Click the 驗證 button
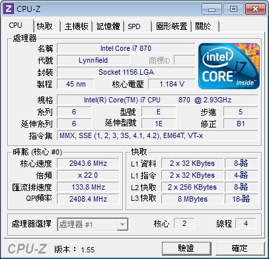Viewport: 269px width, 259px height. (x=186, y=248)
